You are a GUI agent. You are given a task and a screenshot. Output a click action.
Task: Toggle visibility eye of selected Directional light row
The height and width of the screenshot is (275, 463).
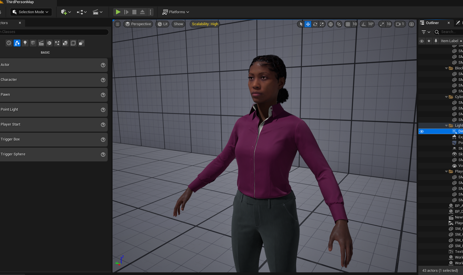click(422, 131)
